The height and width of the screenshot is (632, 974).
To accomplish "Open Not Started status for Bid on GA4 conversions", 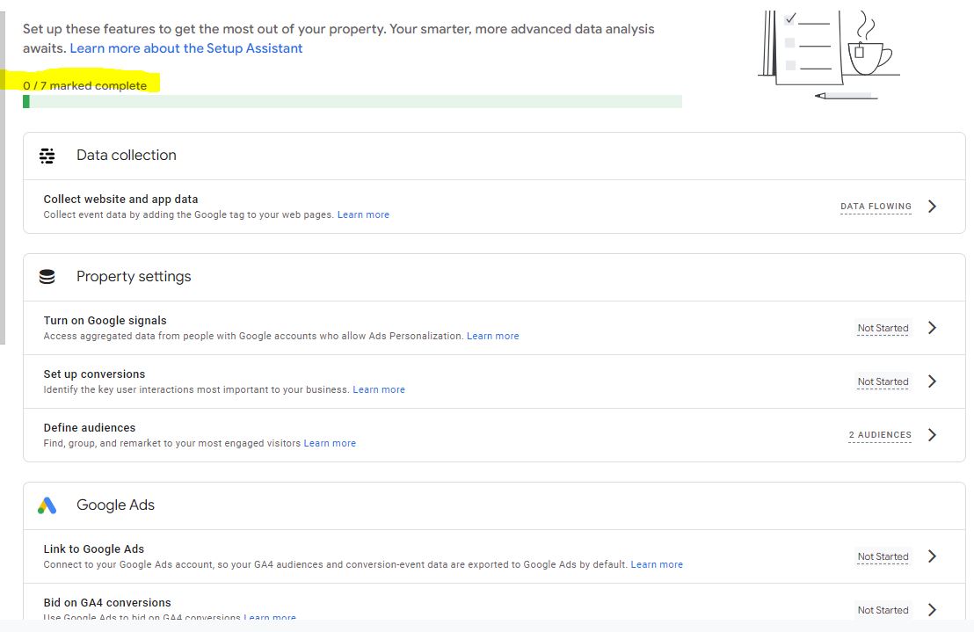I will point(883,610).
